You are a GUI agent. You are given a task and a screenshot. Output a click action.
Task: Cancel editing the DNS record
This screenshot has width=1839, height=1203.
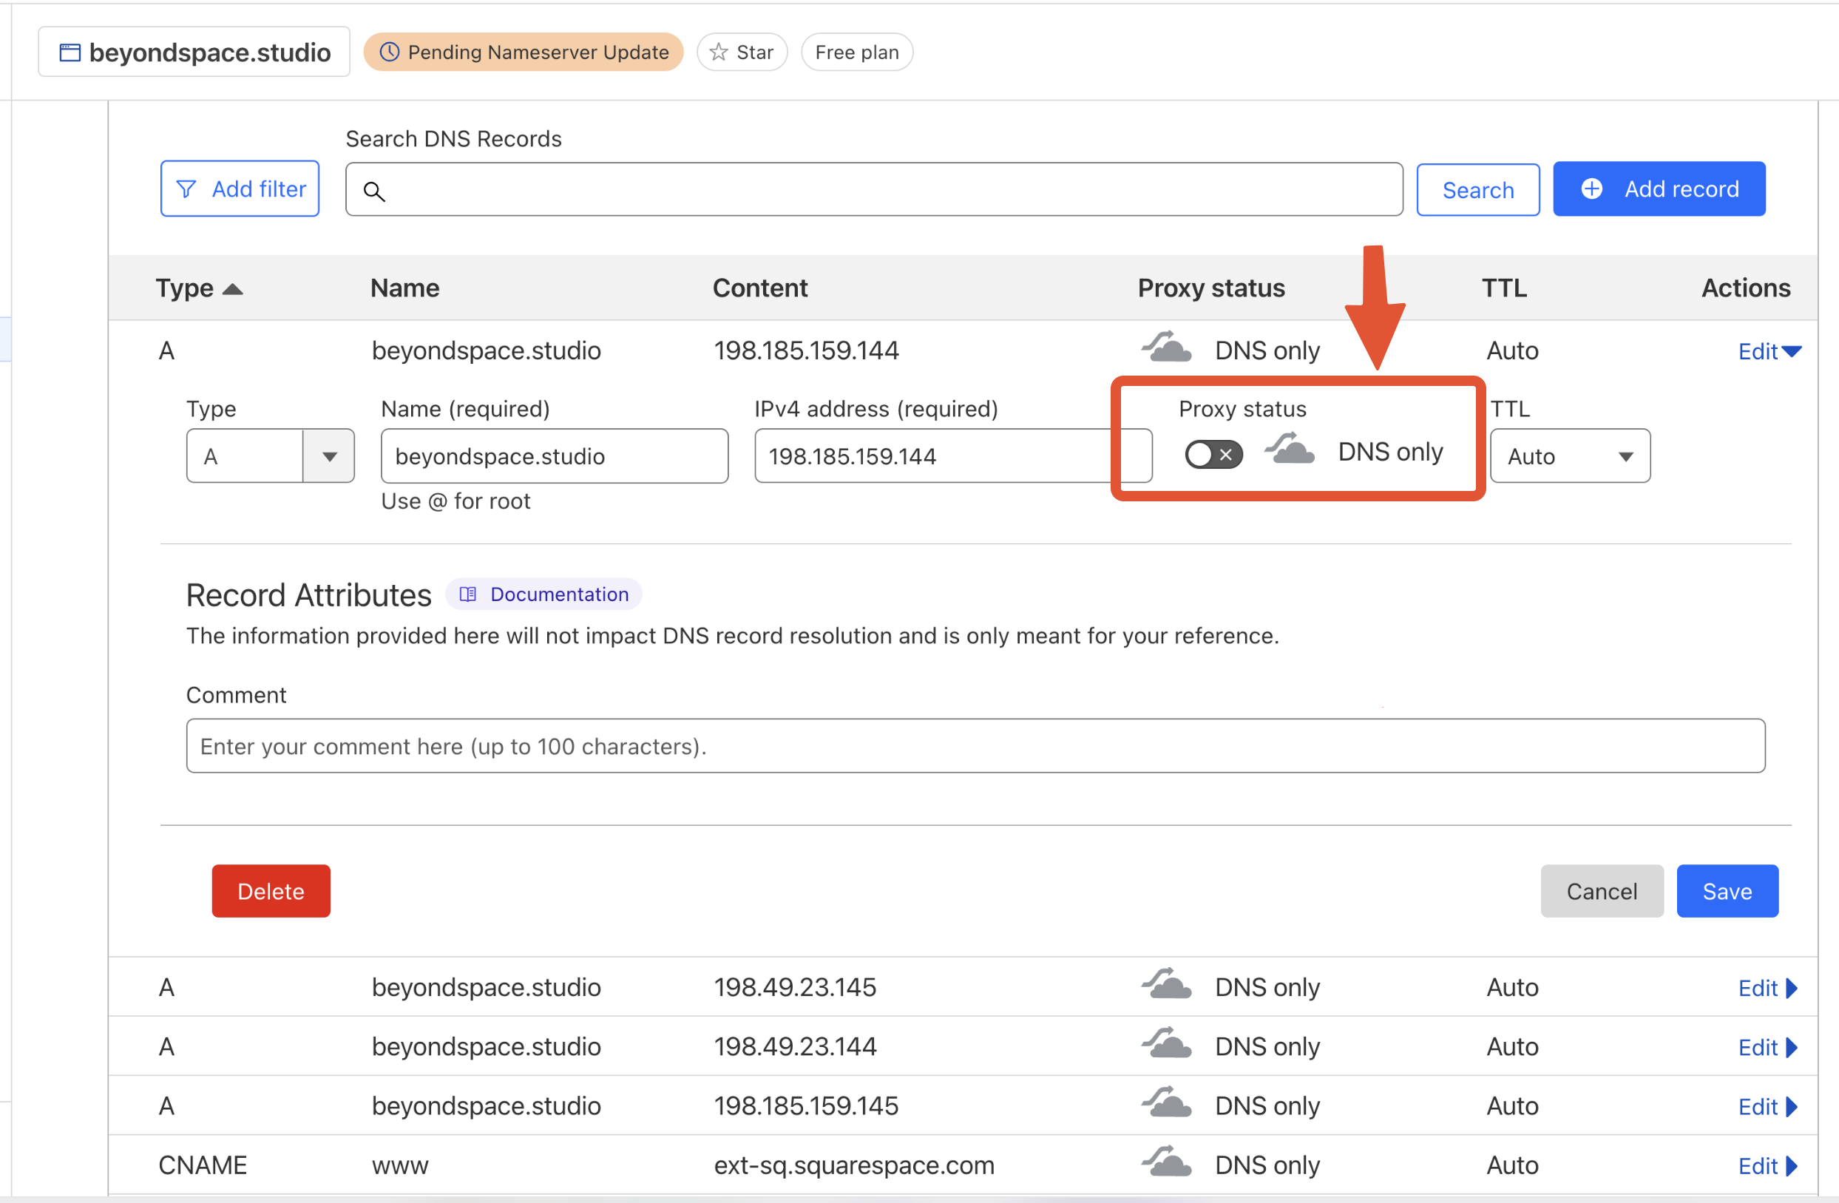point(1601,891)
